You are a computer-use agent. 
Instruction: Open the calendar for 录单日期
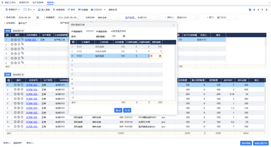38,18
